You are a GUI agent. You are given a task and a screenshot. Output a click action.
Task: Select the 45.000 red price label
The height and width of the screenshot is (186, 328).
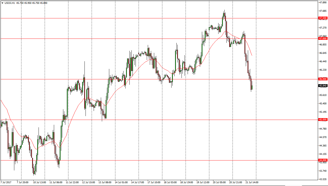323,120
